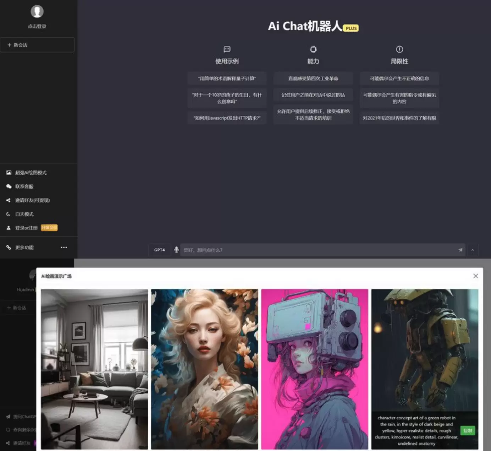
Task: Select example "用简单的术语解释量子计算"
Action: 227,78
